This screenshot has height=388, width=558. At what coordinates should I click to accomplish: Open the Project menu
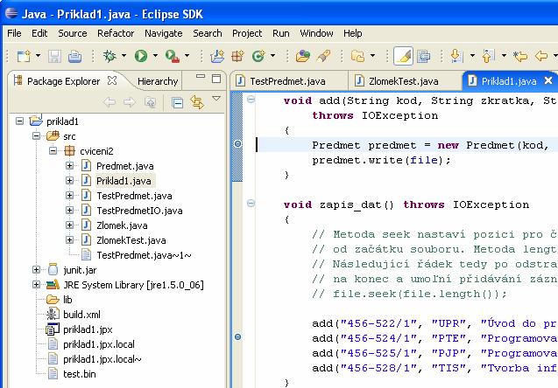pos(247,33)
